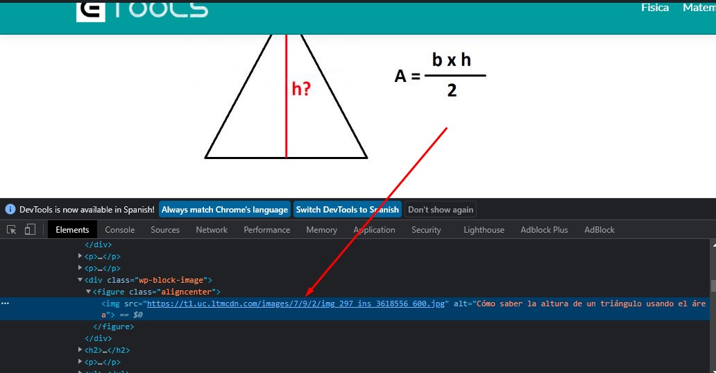Toggle the device toolbar icon

tap(30, 230)
